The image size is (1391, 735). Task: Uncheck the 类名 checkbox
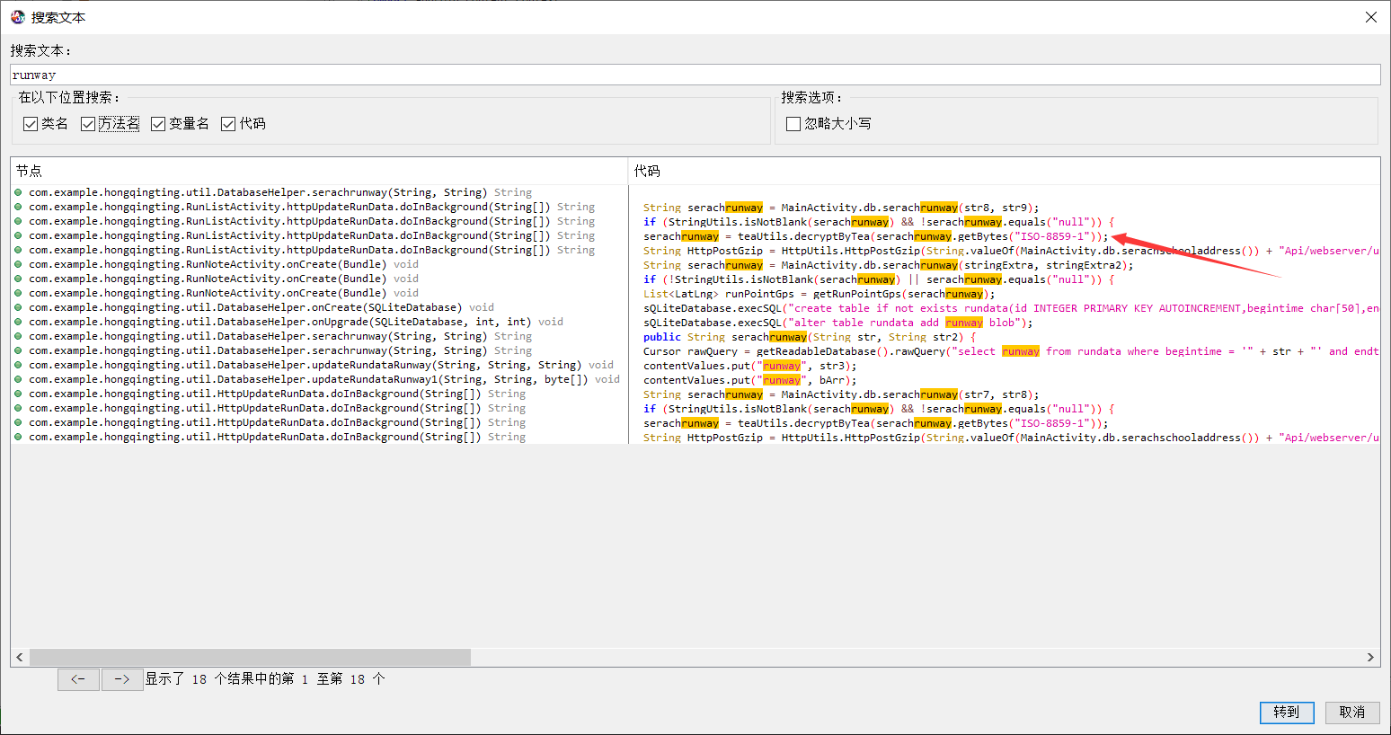tap(31, 124)
